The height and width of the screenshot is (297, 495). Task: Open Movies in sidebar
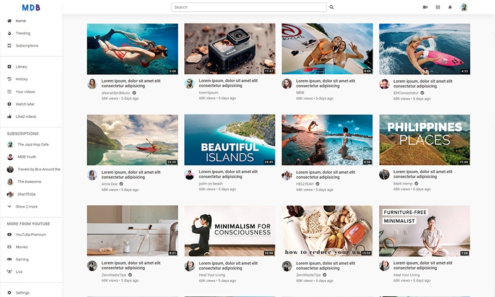pyautogui.click(x=22, y=247)
